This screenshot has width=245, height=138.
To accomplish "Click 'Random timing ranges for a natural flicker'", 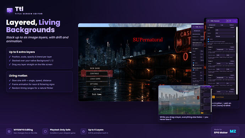I will pos(33,88).
